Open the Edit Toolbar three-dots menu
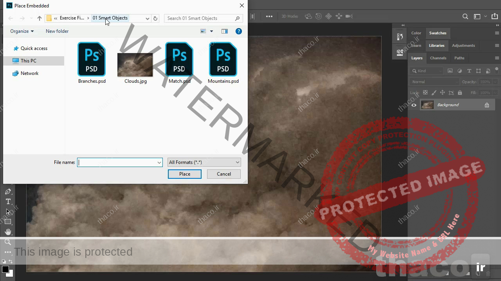501x281 pixels. coord(8,252)
